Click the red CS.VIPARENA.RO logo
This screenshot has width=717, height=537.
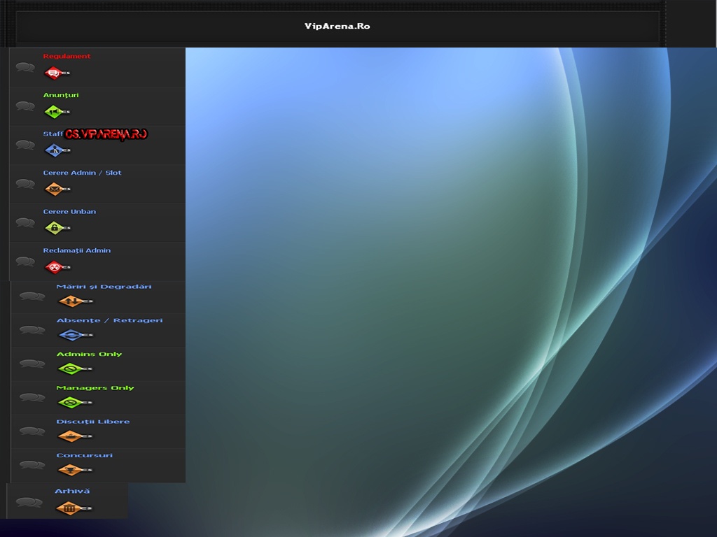[x=106, y=134]
